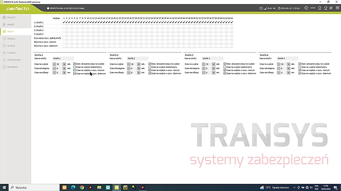Toggle Strefa 1 Czas na wyjście nieskończony
Viewport: 341px width, 191px height.
pyautogui.click(x=75, y=67)
